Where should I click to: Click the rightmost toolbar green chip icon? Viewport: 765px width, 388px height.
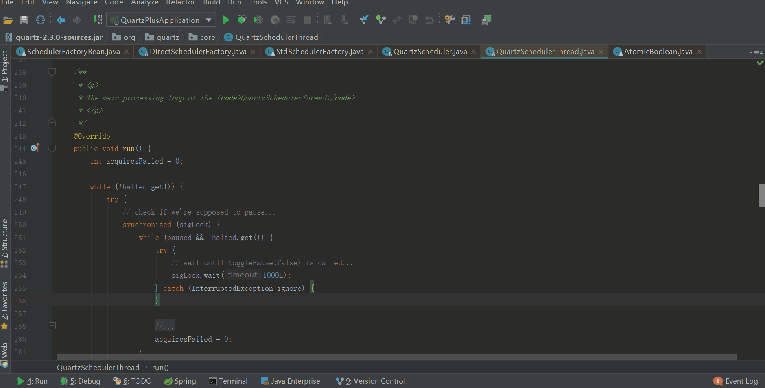486,20
